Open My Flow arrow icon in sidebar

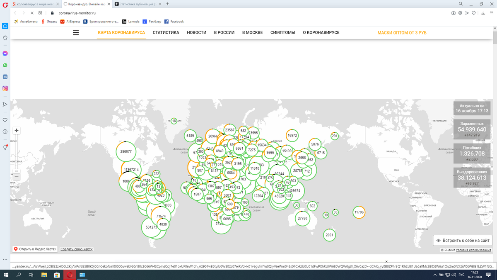[x=5, y=104]
